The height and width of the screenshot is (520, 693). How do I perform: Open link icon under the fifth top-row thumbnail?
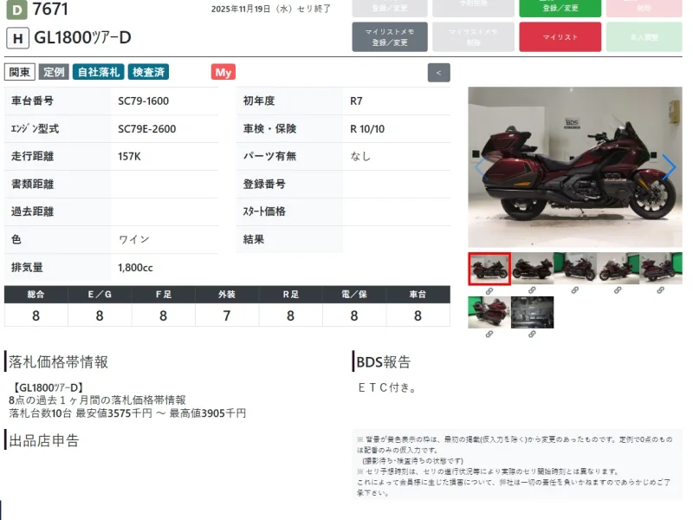click(660, 290)
